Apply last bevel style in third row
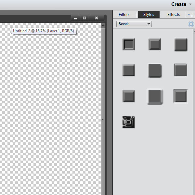This screenshot has width=195, height=195. coord(180,96)
